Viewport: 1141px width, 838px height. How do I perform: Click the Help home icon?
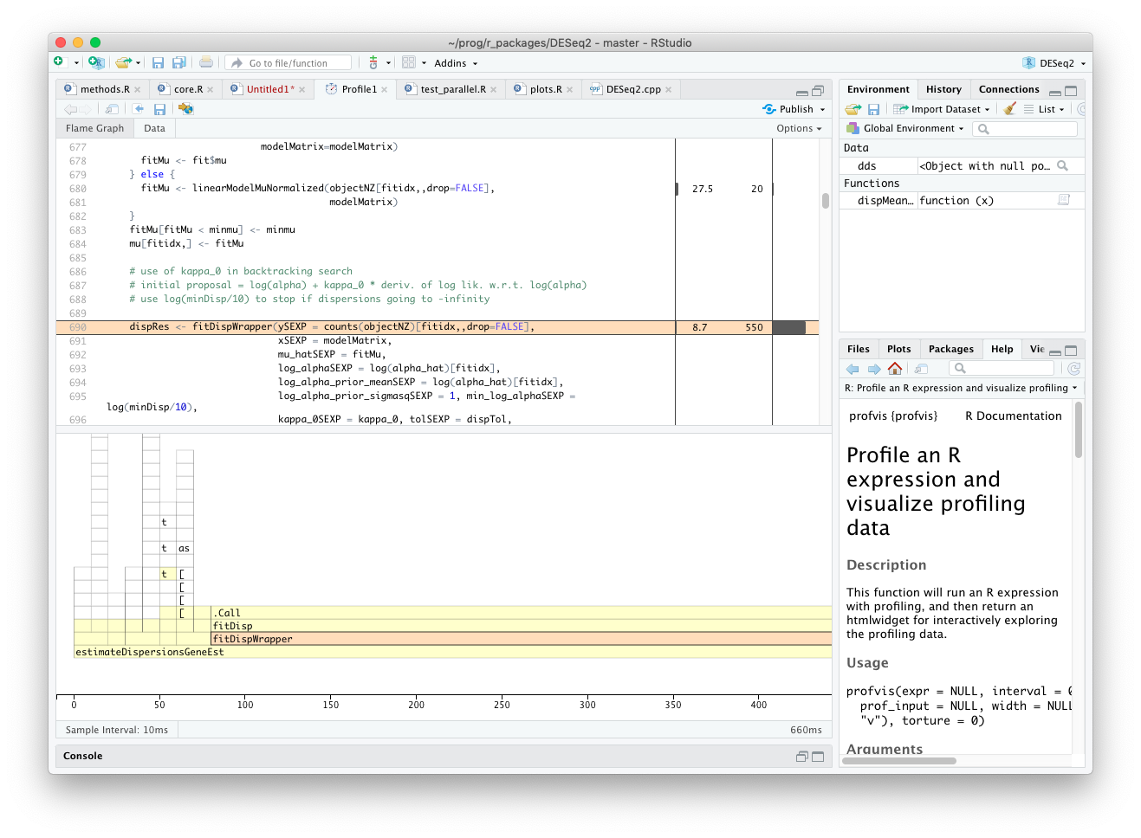coord(895,369)
